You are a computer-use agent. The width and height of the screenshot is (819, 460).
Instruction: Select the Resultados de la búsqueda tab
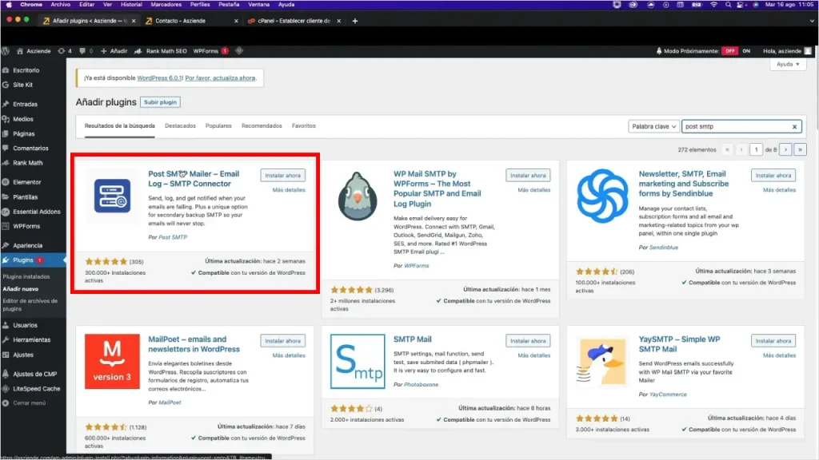point(120,125)
